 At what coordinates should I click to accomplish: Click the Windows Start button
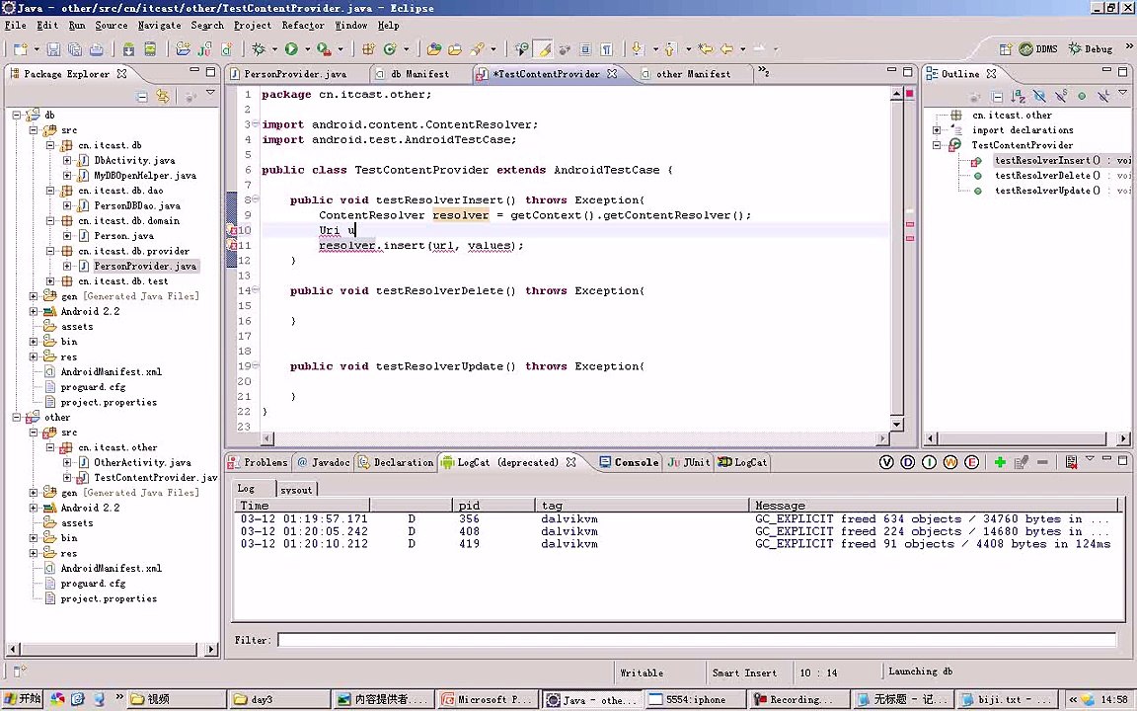click(x=23, y=699)
